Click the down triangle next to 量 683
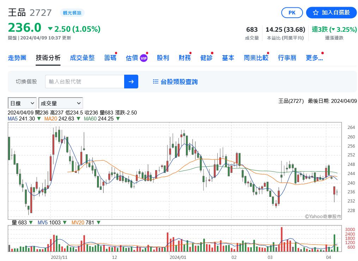This screenshot has width=358, height=261. coord(31,223)
